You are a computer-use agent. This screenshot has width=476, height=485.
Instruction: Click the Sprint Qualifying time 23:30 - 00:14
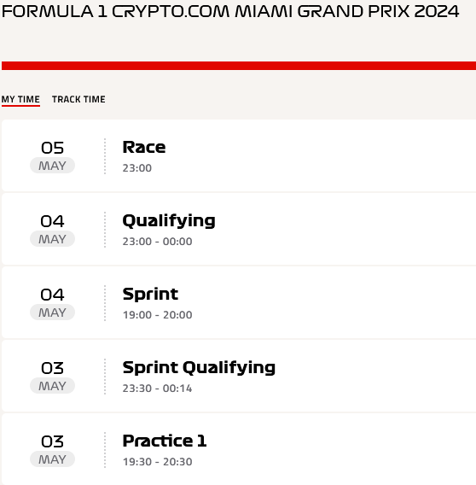click(157, 389)
